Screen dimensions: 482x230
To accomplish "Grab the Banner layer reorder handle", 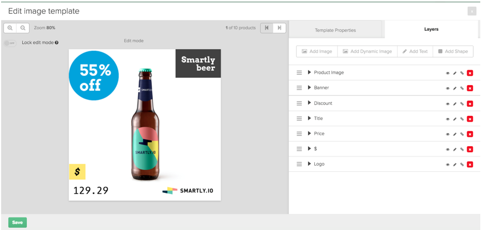I will pos(299,88).
